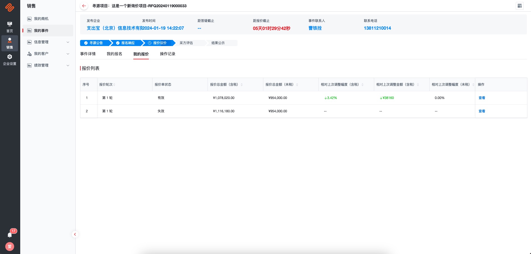Screen dimensions: 531x254
Task: Click the 0.00% value cell
Action: pyautogui.click(x=440, y=98)
